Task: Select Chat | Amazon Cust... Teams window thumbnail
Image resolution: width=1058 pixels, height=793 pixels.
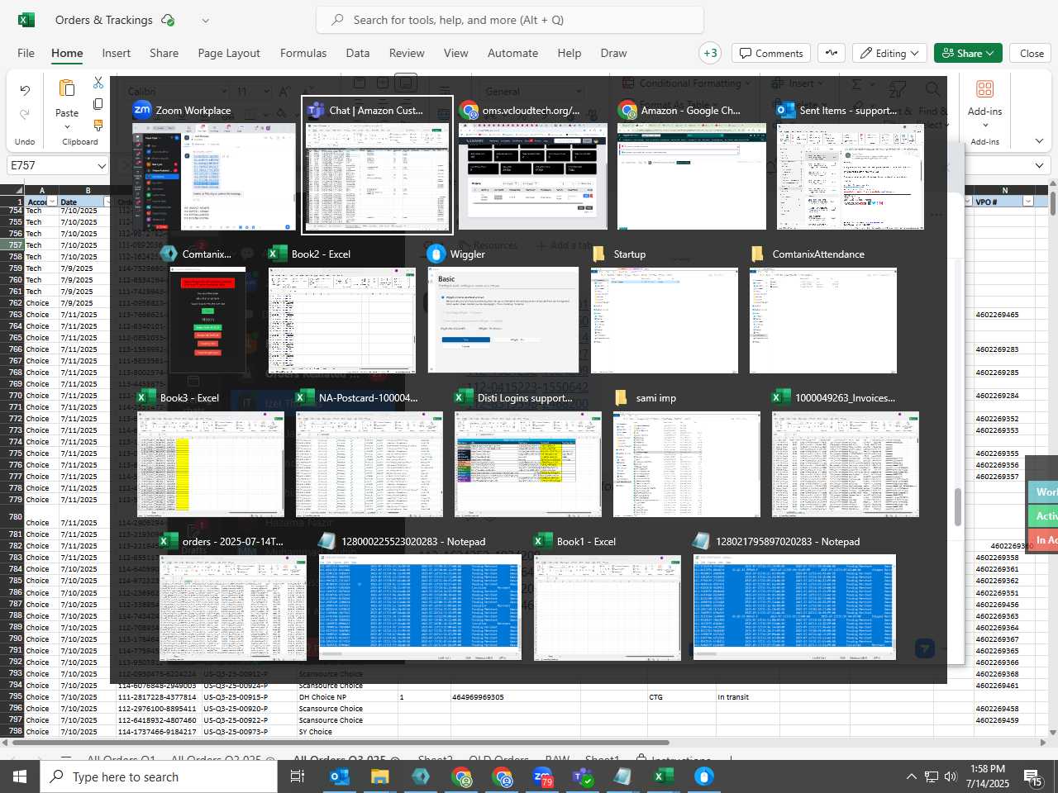Action: pos(377,165)
